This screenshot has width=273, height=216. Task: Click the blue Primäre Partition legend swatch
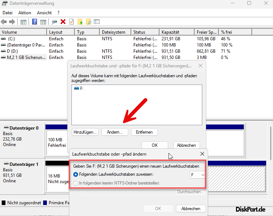[45, 203]
